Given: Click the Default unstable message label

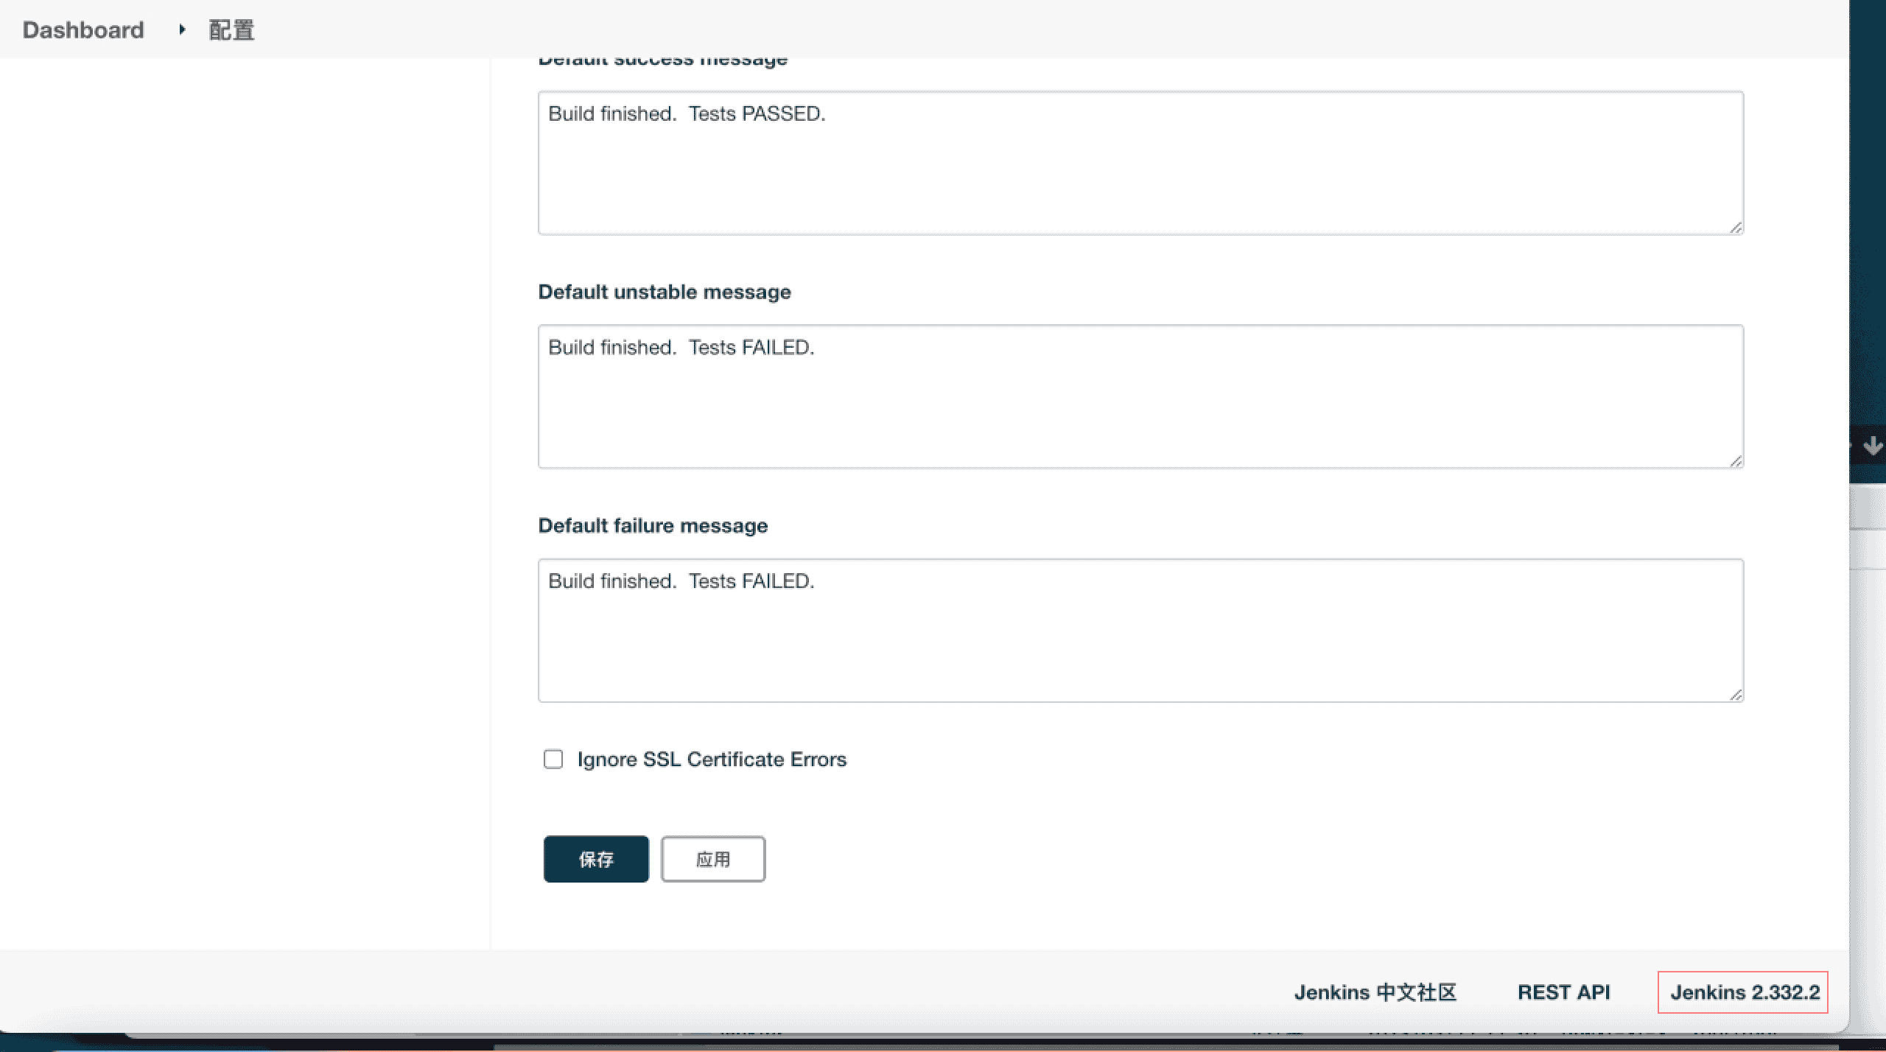Looking at the screenshot, I should pos(664,292).
